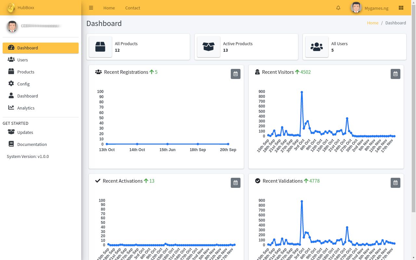Open the notifications bell icon
The image size is (416, 260).
[338, 8]
